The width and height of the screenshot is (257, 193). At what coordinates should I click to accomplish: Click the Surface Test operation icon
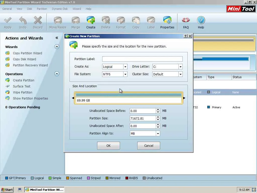[x=8, y=86]
